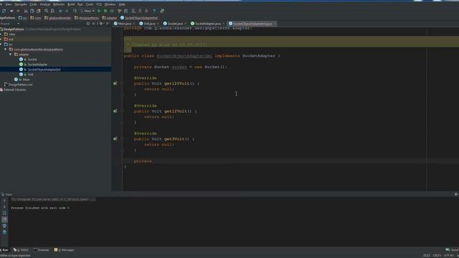Image resolution: width=459 pixels, height=258 pixels.
Task: Open Project panel settings gear
Action: (101, 24)
